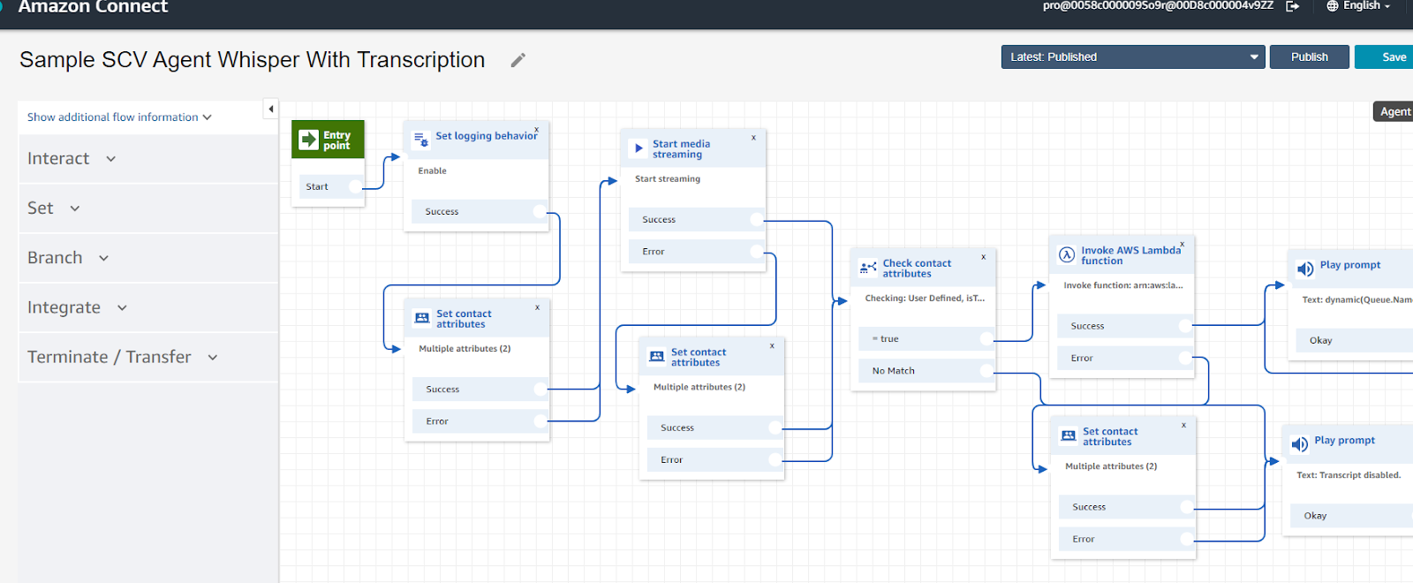This screenshot has height=583, width=1413.
Task: Click the Set logging behavior block icon
Action: pyautogui.click(x=421, y=138)
